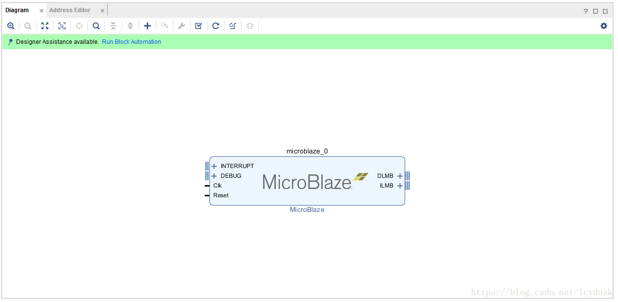Activate the Select Area tool icon

62,26
